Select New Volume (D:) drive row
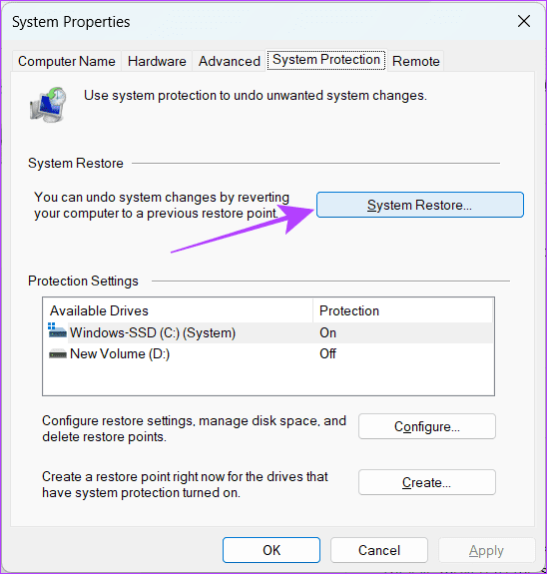 coord(269,353)
